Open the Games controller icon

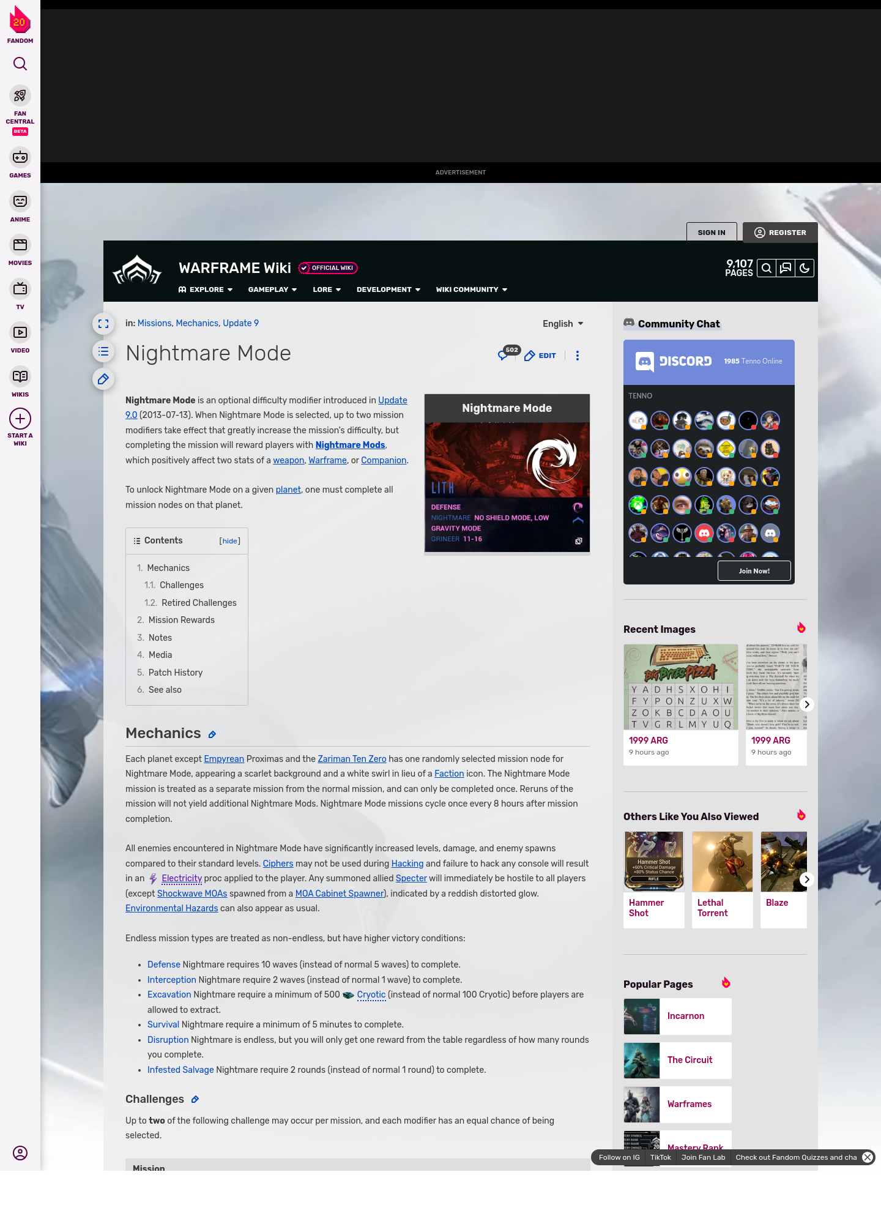pyautogui.click(x=20, y=157)
